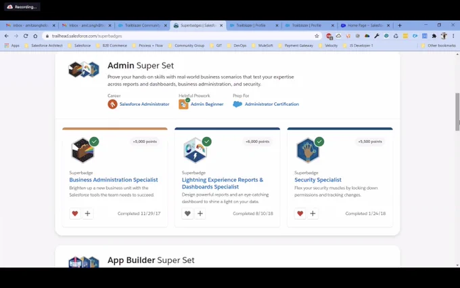The width and height of the screenshot is (460, 288).
Task: Switch to the first Trailblazer Profile tab
Action: [253, 26]
